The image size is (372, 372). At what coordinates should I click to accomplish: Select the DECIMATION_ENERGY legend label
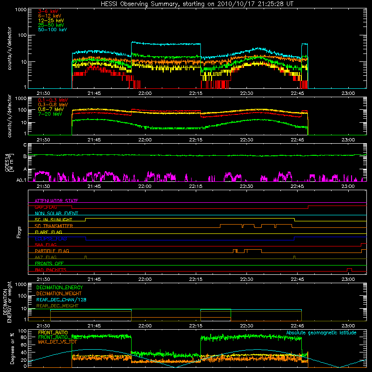point(60,287)
